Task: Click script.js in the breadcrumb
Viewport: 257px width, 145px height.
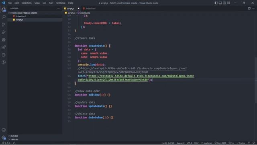Action: click(71, 13)
